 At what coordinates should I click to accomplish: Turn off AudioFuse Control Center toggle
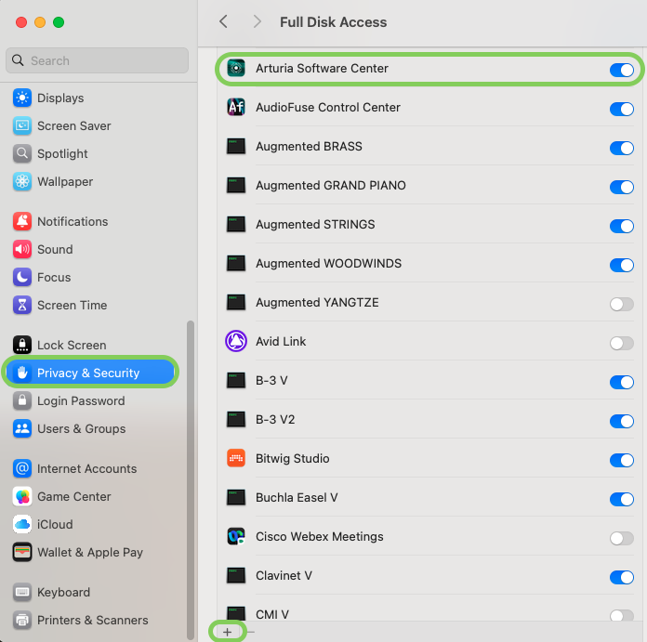click(621, 109)
